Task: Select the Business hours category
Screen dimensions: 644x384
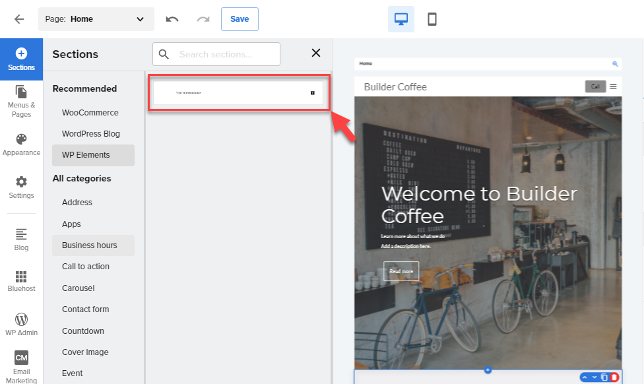Action: point(93,245)
